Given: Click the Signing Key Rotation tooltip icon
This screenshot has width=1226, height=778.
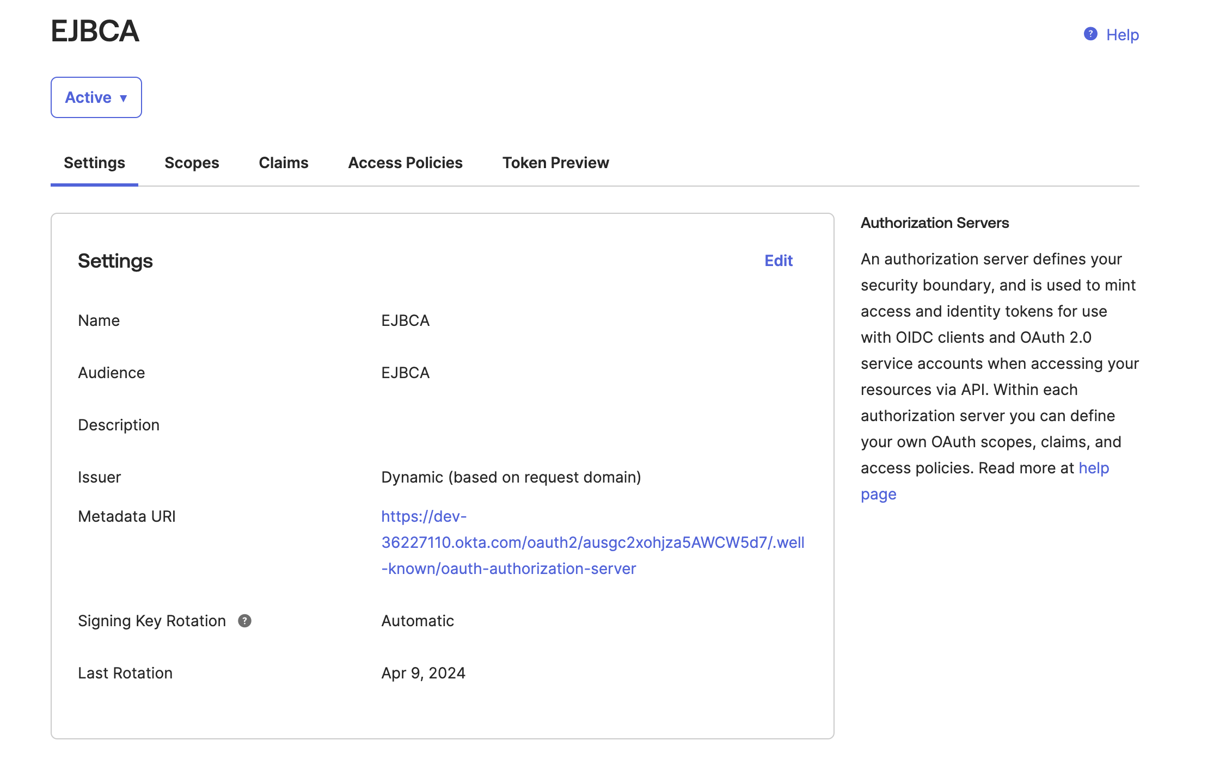Looking at the screenshot, I should (x=244, y=620).
